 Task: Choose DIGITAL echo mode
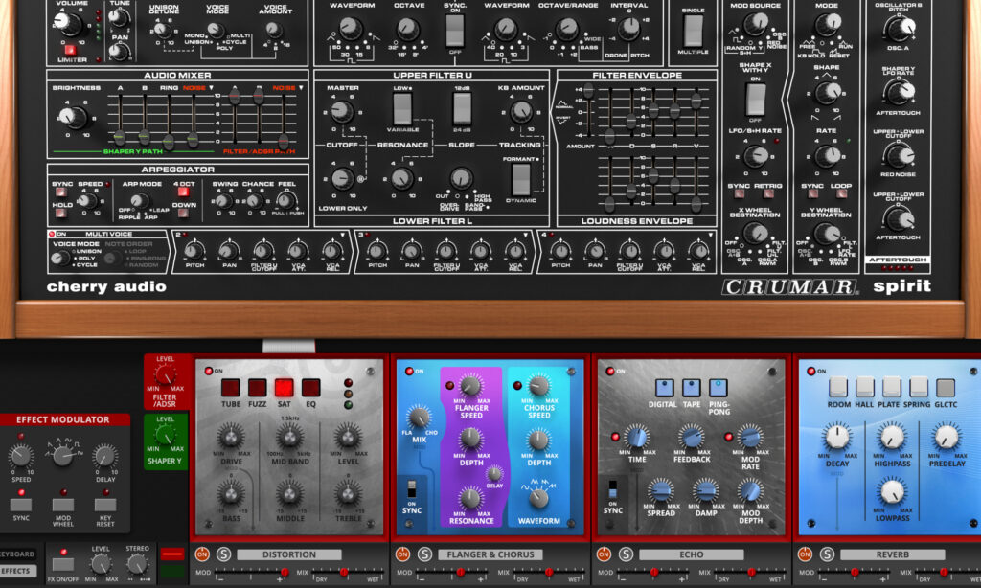pyautogui.click(x=664, y=388)
